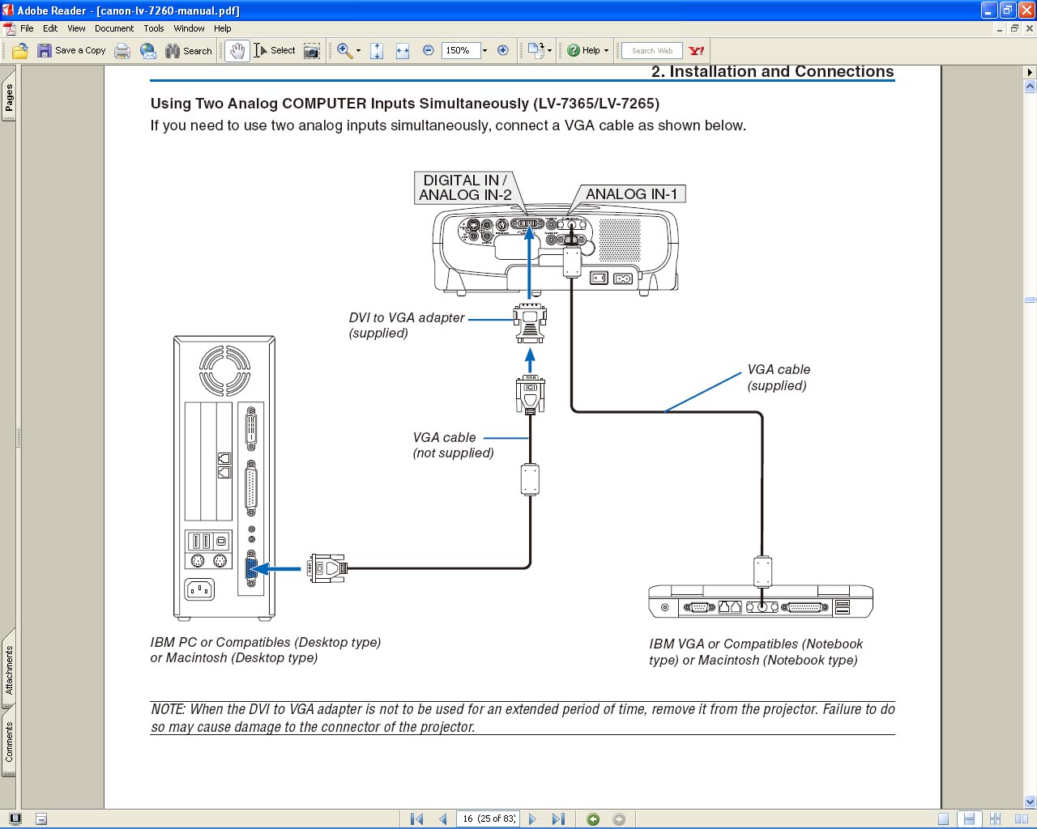Click the vertical scrollbar down arrow
Viewport: 1037px width, 829px height.
pyautogui.click(x=1030, y=801)
